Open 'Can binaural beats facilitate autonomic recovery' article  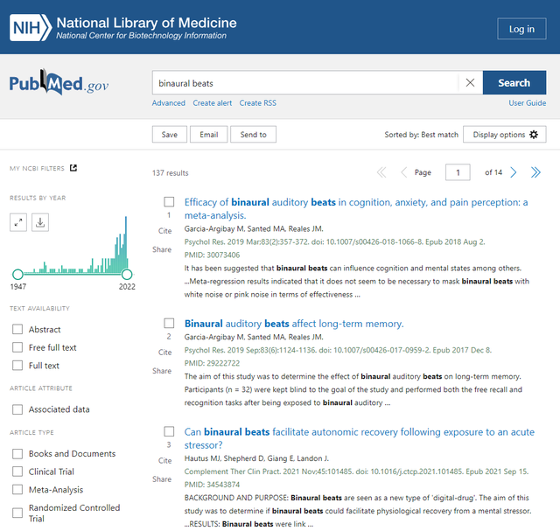pyautogui.click(x=360, y=438)
